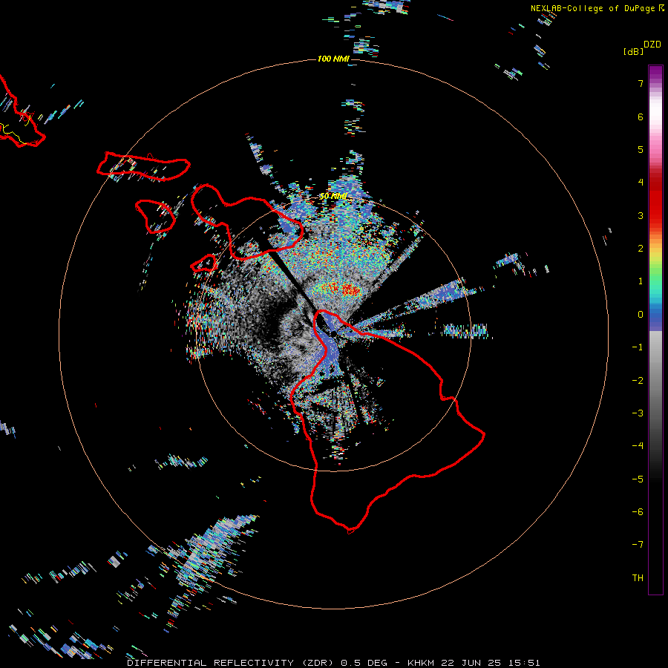This screenshot has height=668, width=668.
Task: Click the 7 value on color scale
Action: pyautogui.click(x=641, y=83)
